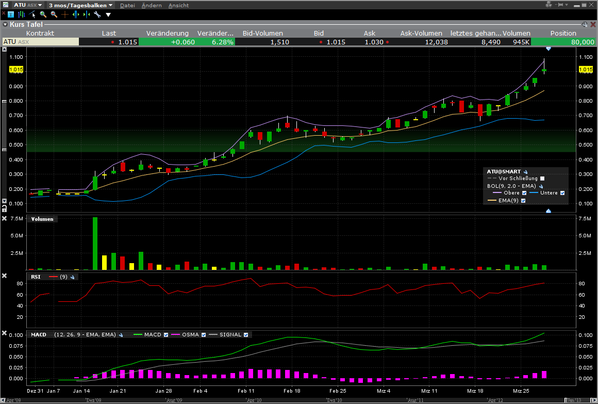
Task: Close the MACD sub-chart
Action: point(5,333)
